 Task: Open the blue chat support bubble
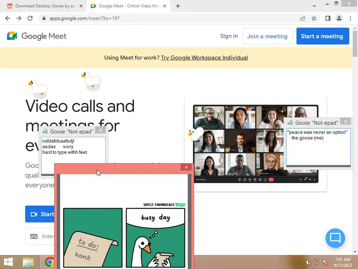coord(335,238)
